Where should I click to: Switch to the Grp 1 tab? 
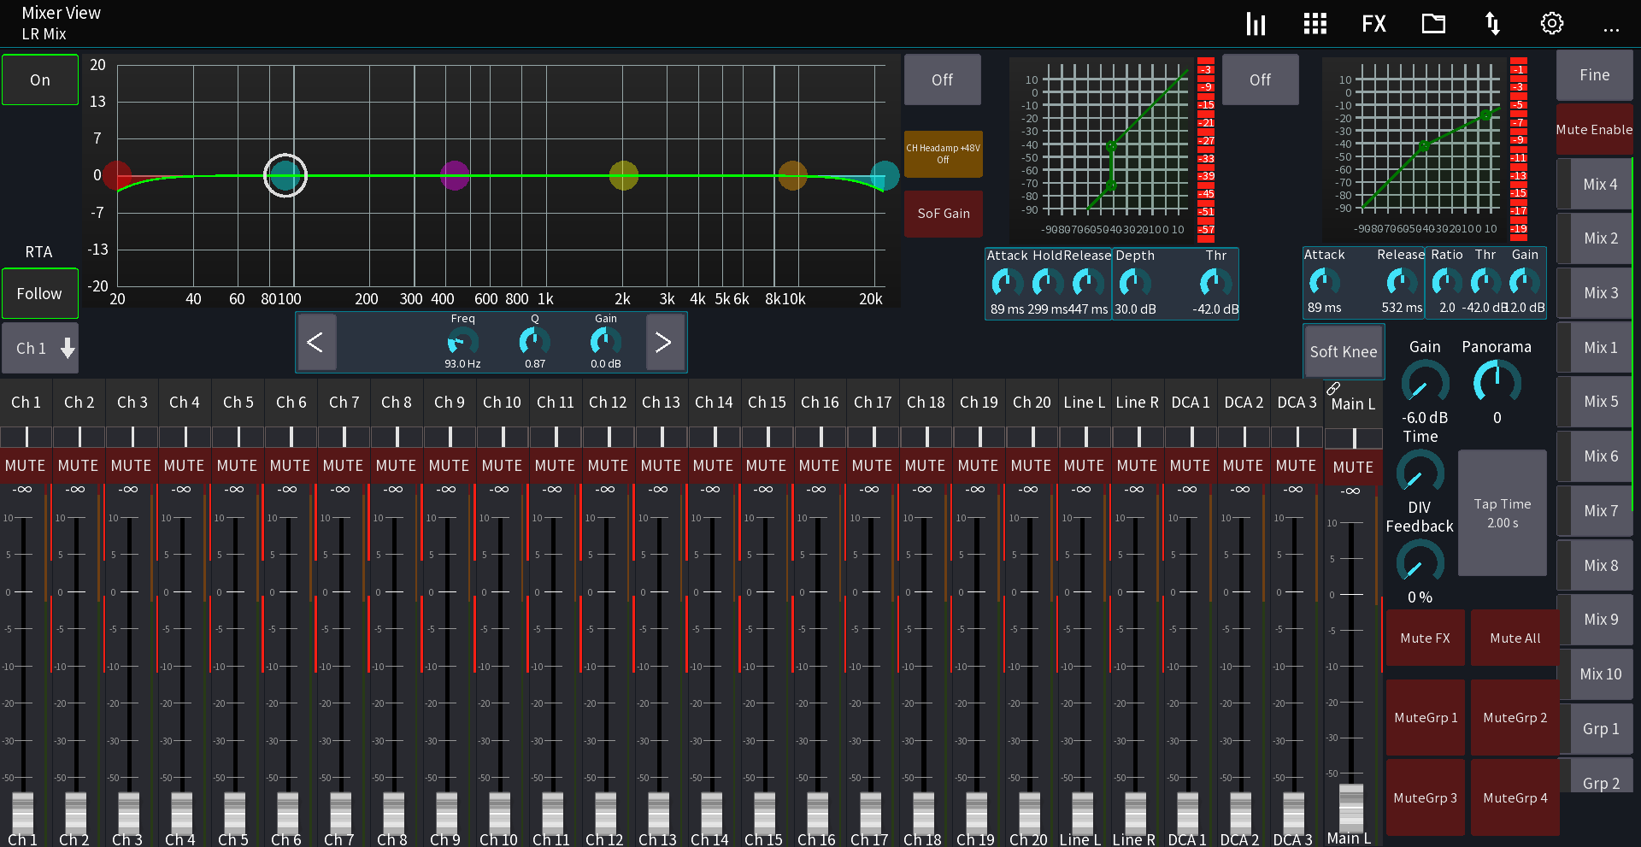pyautogui.click(x=1599, y=728)
